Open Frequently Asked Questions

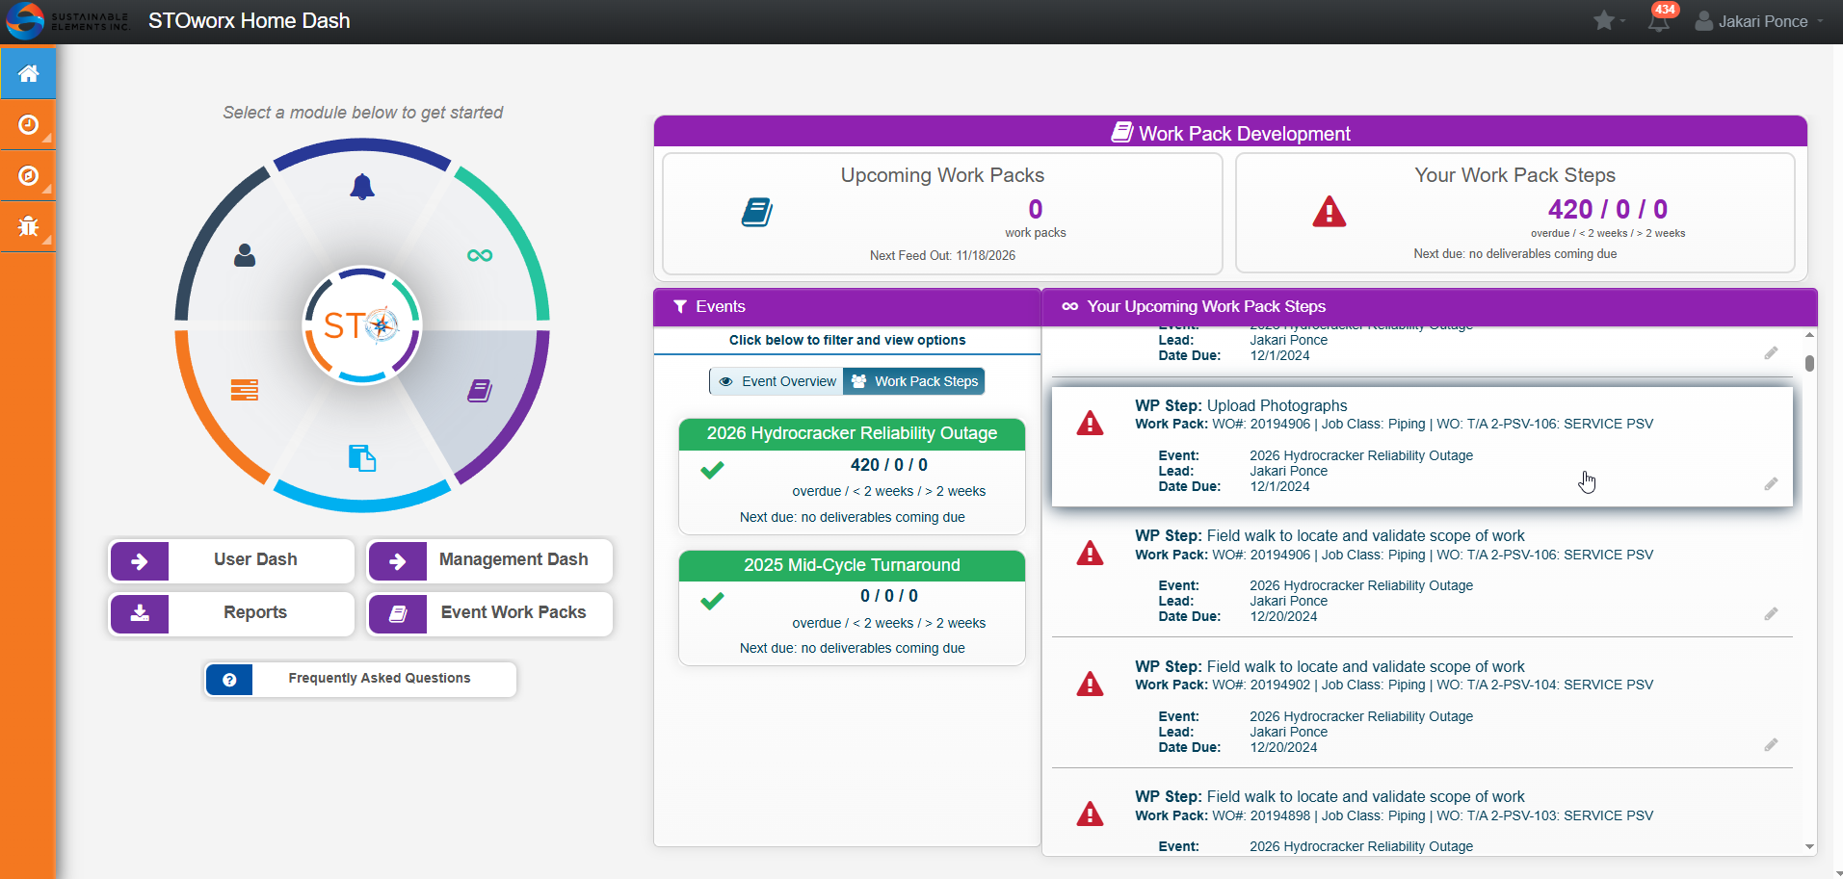pos(360,679)
